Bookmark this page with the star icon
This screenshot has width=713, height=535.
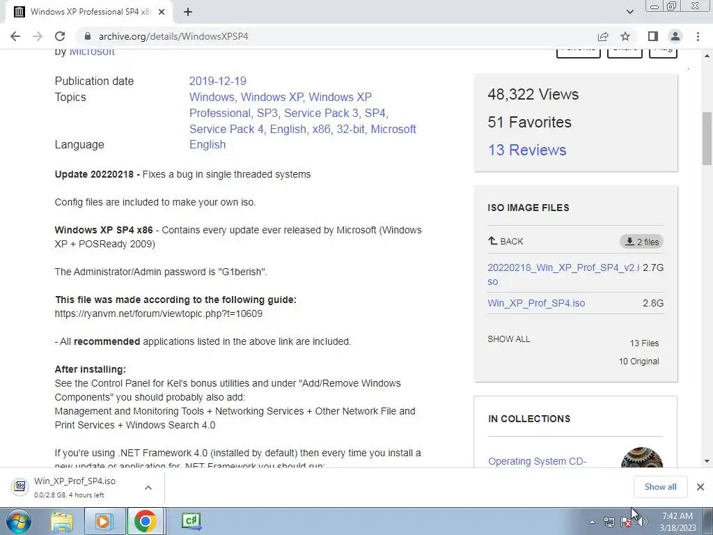tap(625, 36)
